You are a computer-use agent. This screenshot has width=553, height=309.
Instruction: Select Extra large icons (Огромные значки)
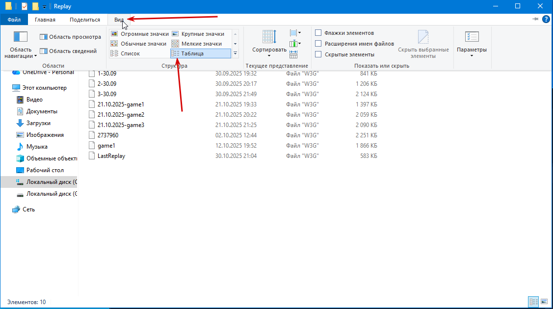pos(140,34)
